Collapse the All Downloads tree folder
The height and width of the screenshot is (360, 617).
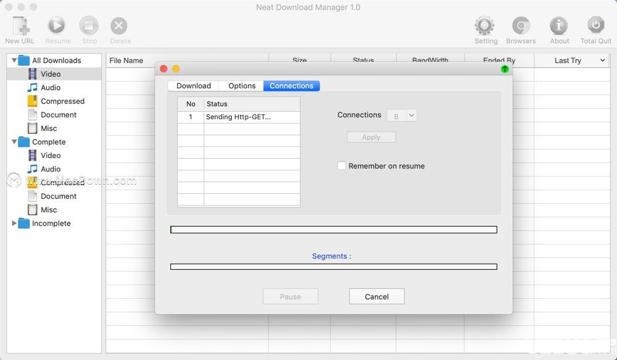coord(14,61)
